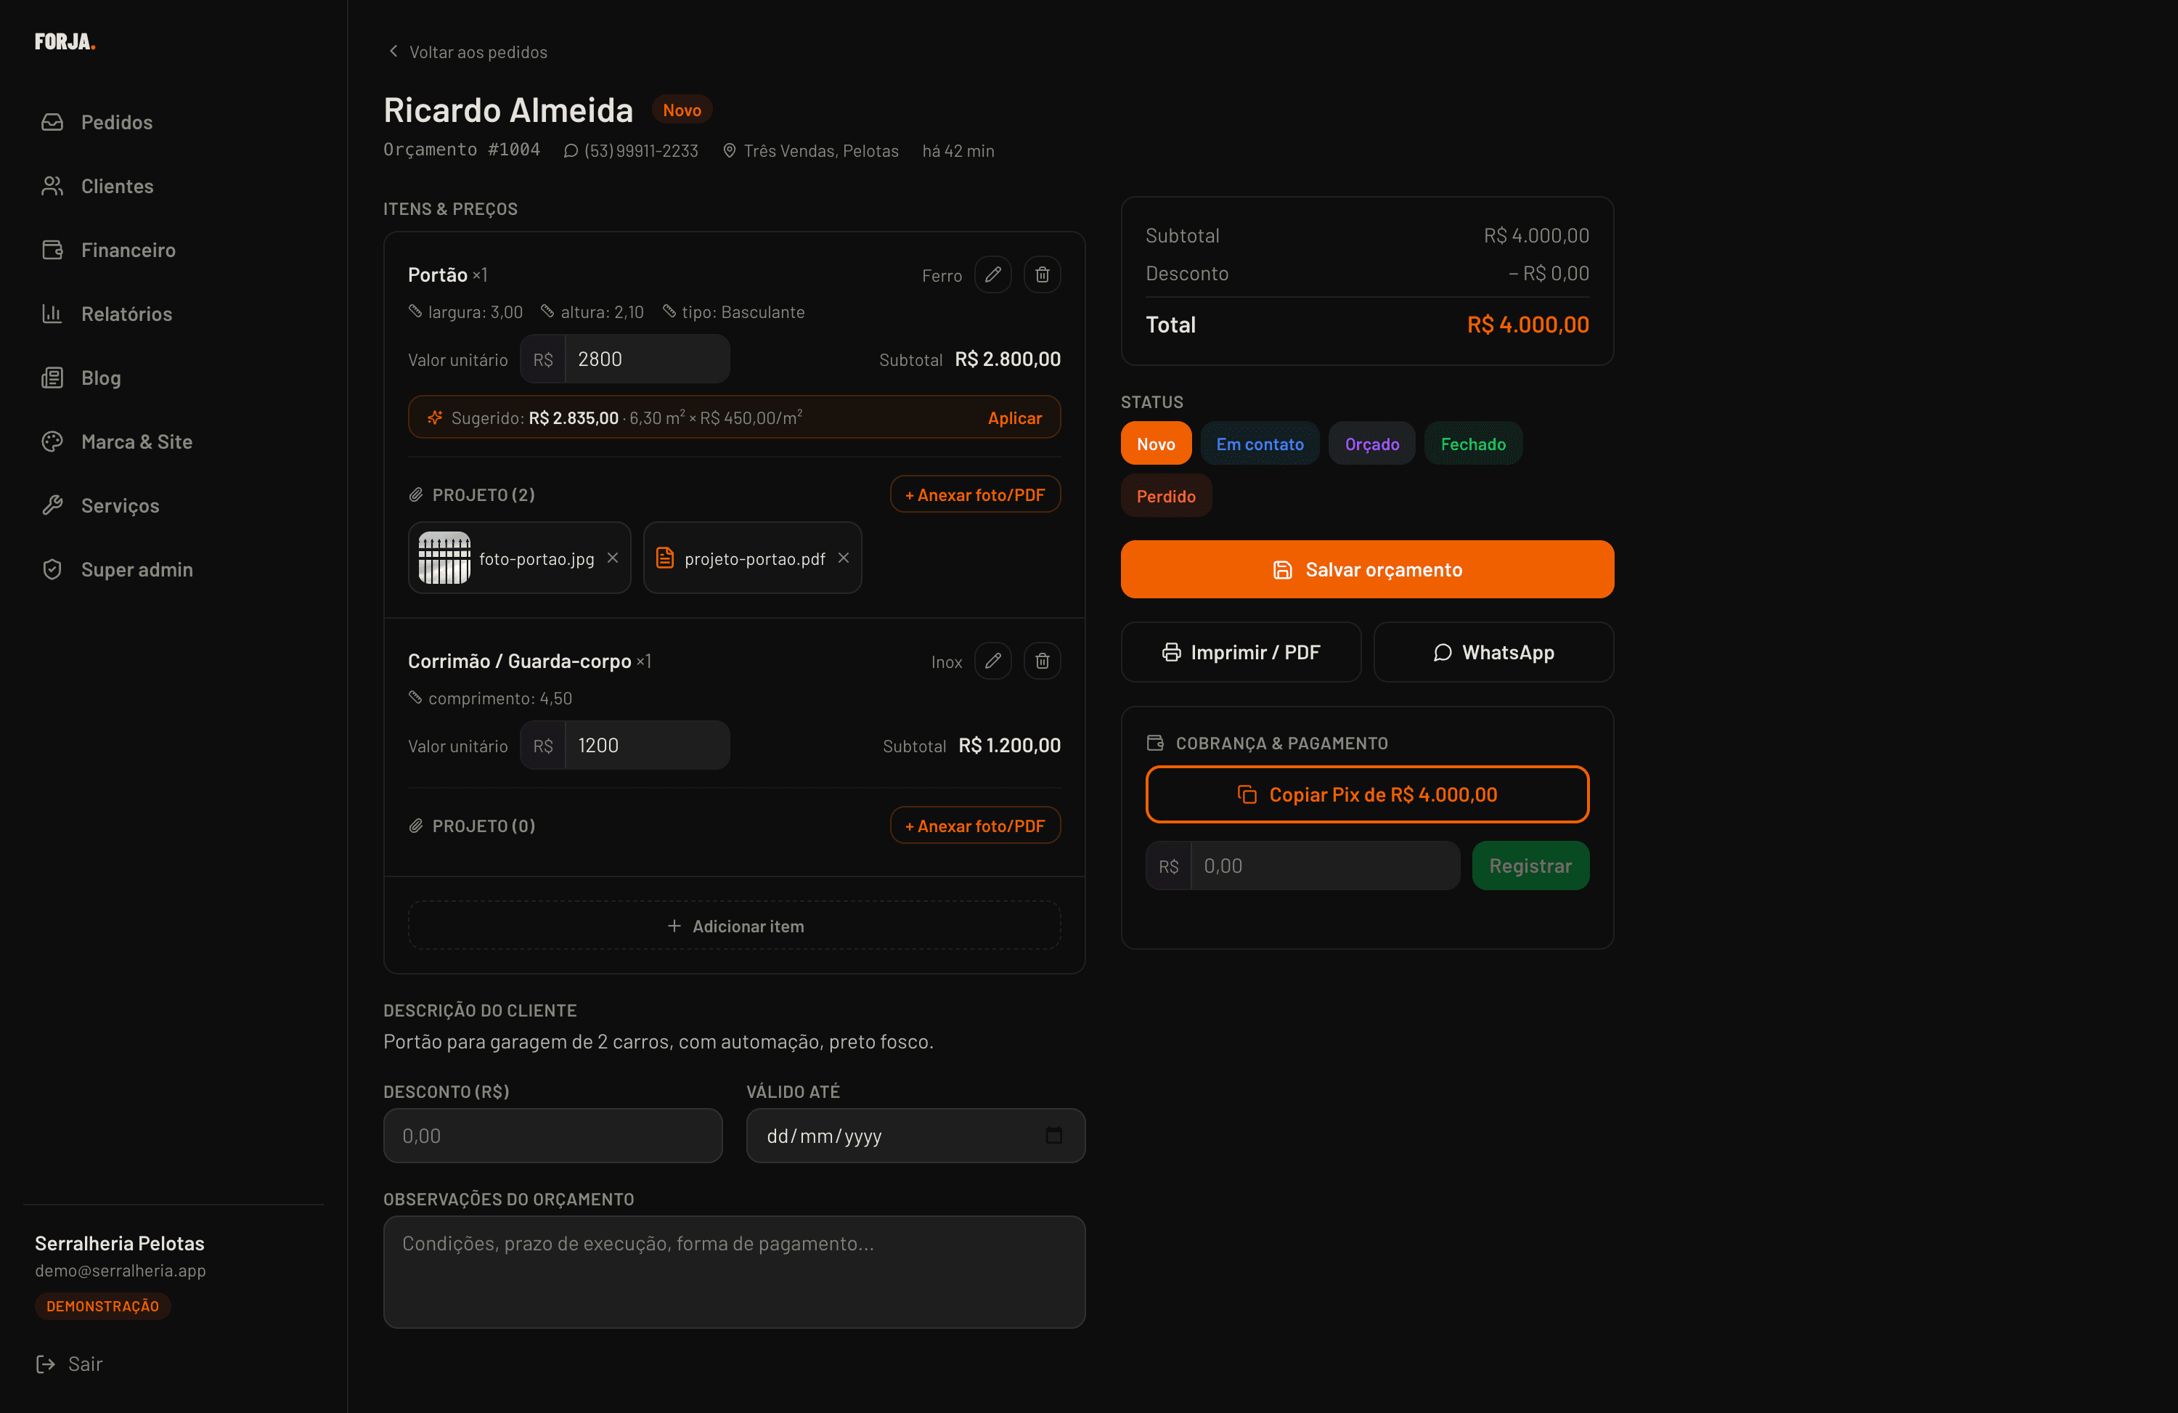Click the PROJETO (2) paperclip icon
The height and width of the screenshot is (1413, 2178).
(417, 495)
